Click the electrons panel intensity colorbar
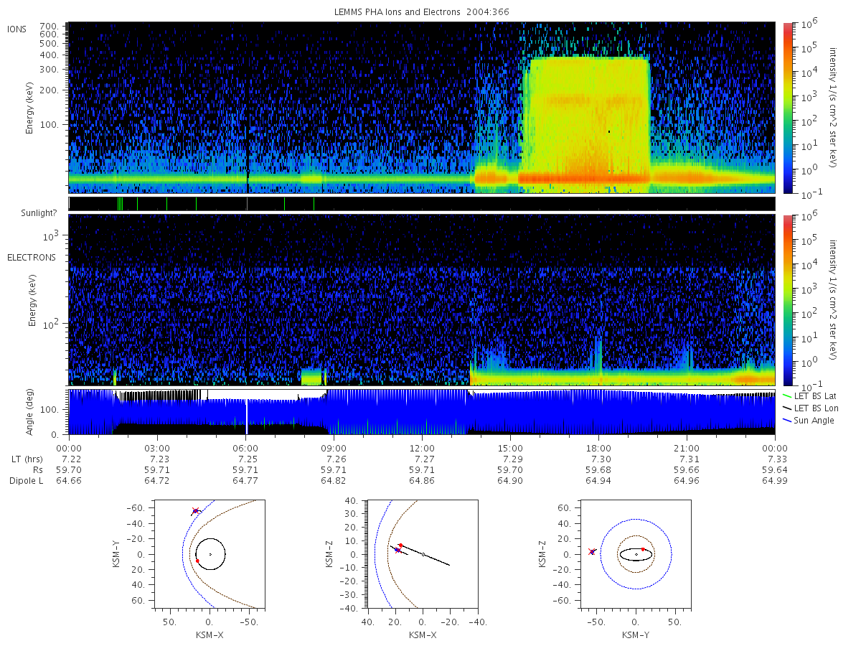Viewport: 861px width, 646px height. click(787, 299)
